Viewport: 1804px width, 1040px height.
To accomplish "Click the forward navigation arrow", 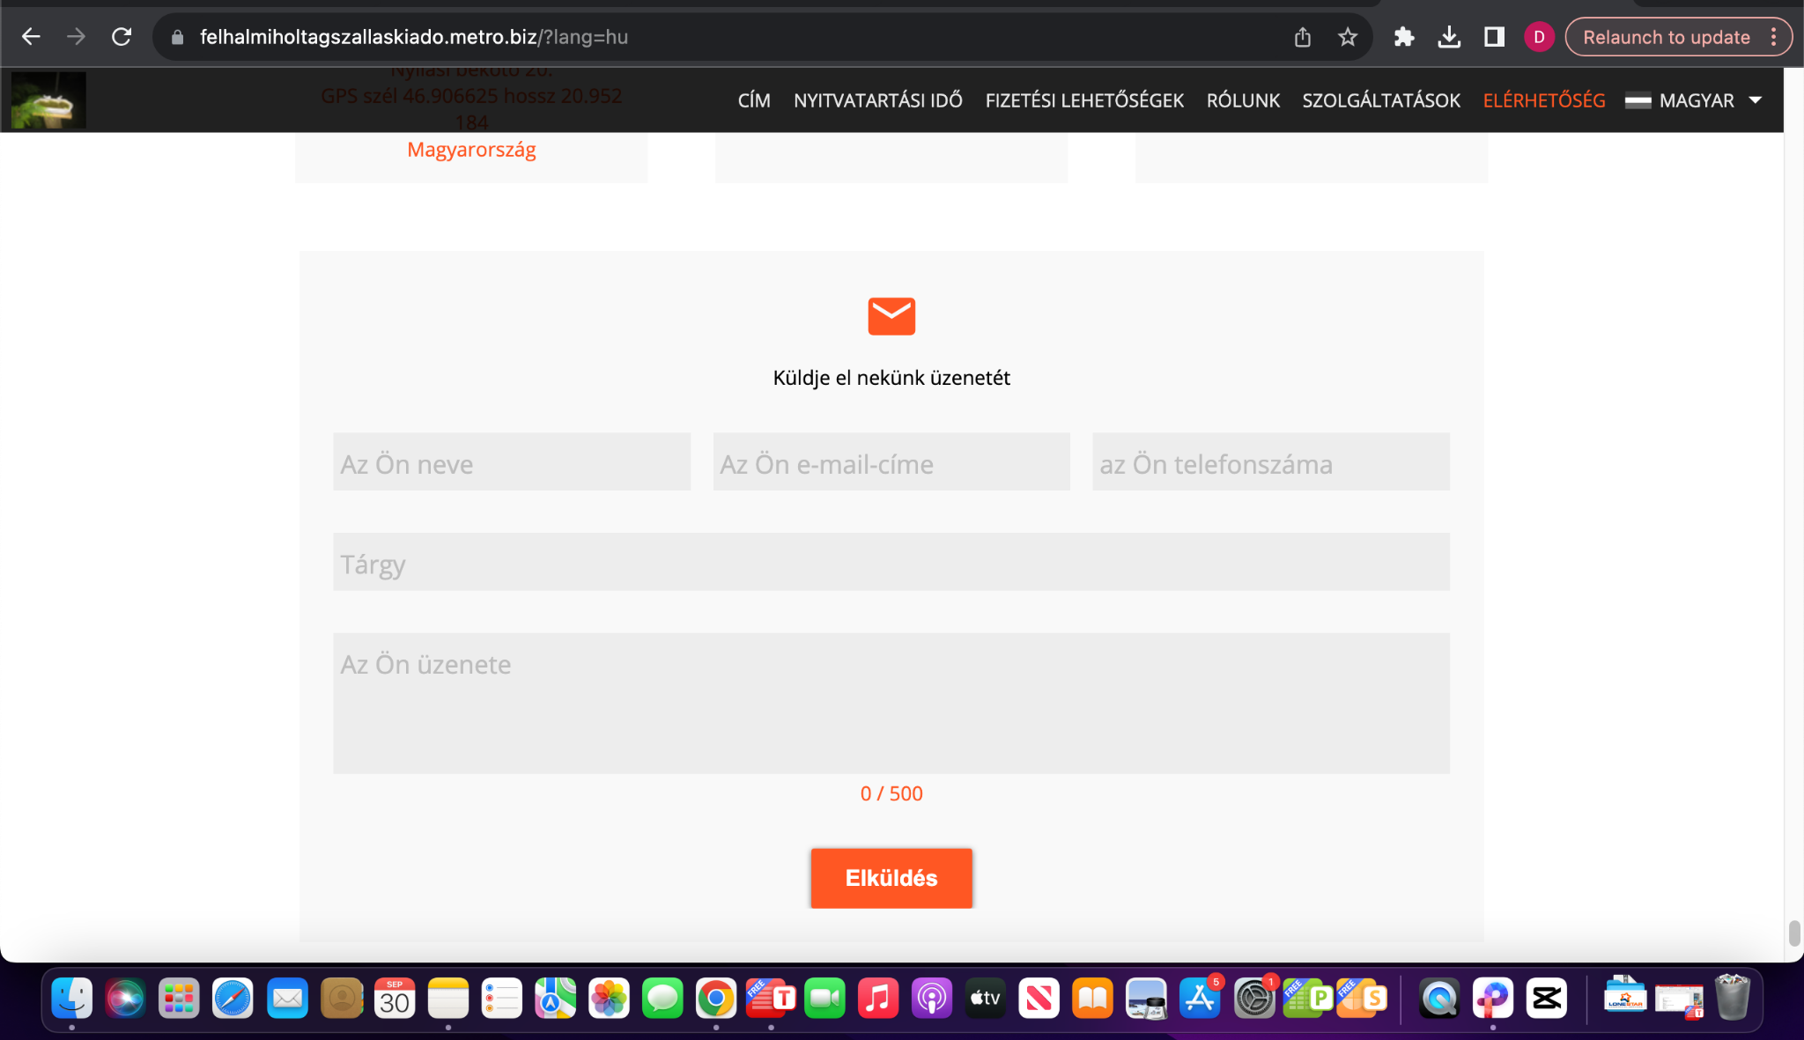I will (77, 37).
